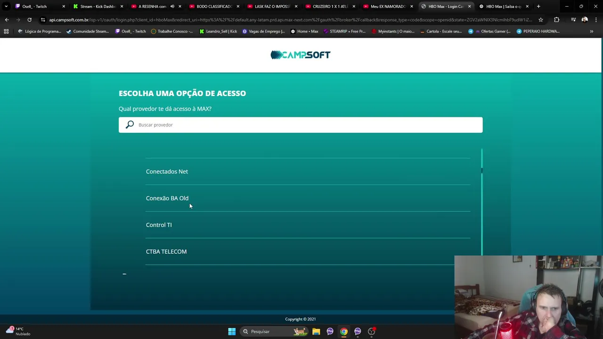
Task: Open Myinstants bookmark
Action: point(393,31)
